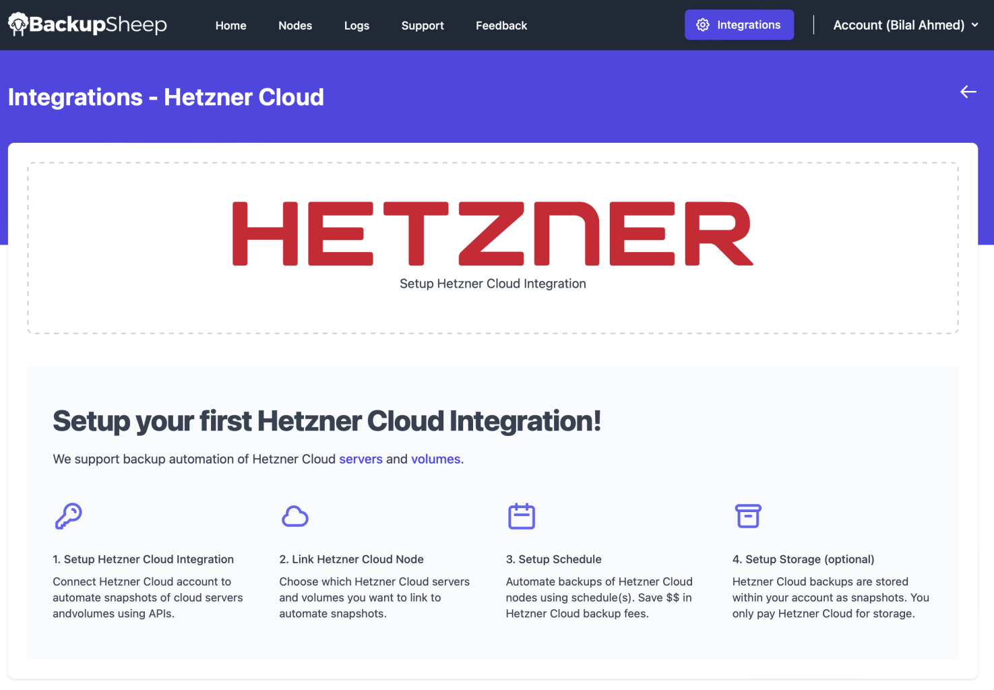Viewport: 994px width, 690px height.
Task: Click '3. Setup Schedule' step title
Action: point(554,559)
